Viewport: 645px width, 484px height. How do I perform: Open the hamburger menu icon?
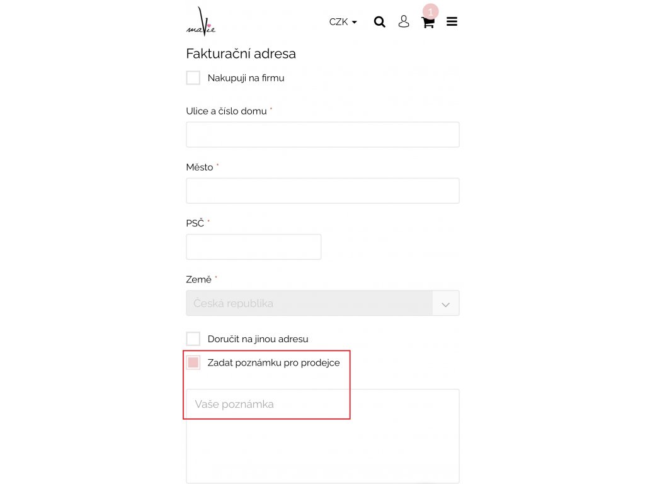coord(452,22)
